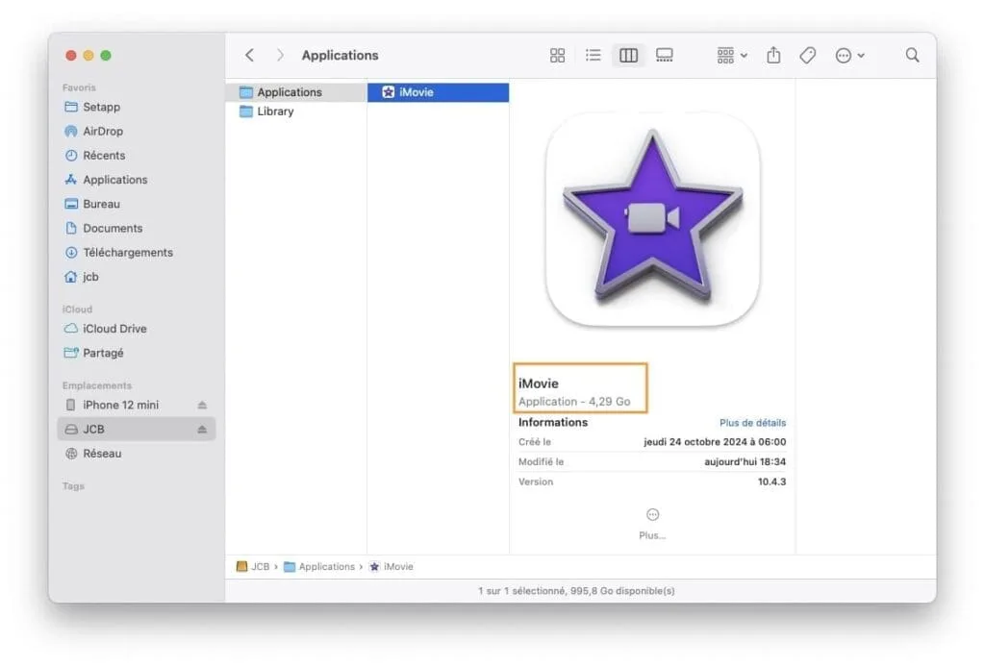Viewport: 985px width, 667px height.
Task: Click the Tags section header
Action: (73, 485)
